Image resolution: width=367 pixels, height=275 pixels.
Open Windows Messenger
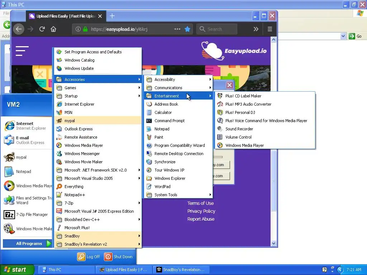tap(98, 154)
